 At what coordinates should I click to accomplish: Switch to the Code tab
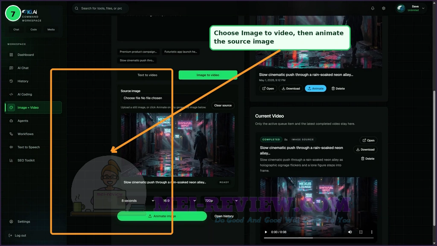33,29
